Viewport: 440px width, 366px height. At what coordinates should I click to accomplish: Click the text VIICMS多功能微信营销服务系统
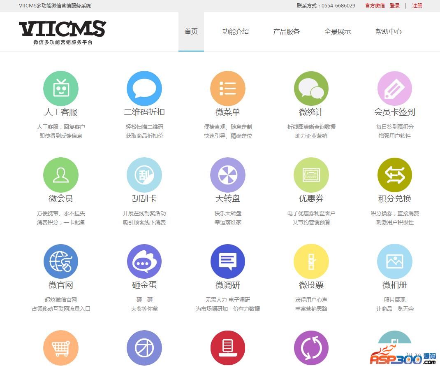pyautogui.click(x=55, y=6)
